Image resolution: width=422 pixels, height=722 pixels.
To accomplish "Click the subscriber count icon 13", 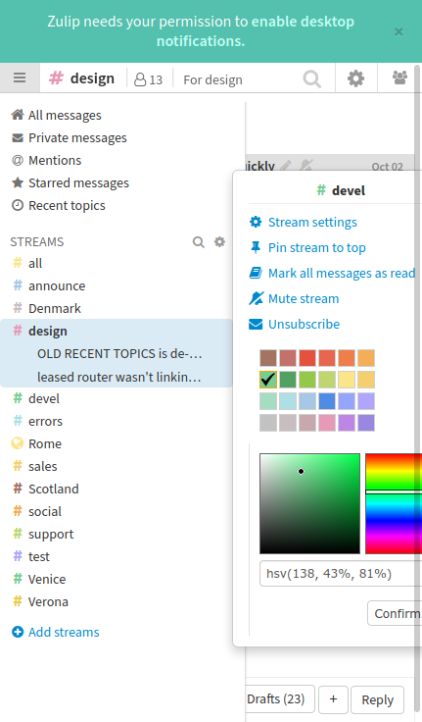I will [x=148, y=79].
